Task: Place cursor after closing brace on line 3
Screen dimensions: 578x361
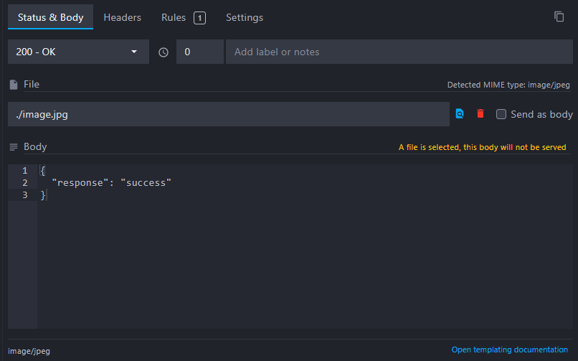Action: click(46, 195)
